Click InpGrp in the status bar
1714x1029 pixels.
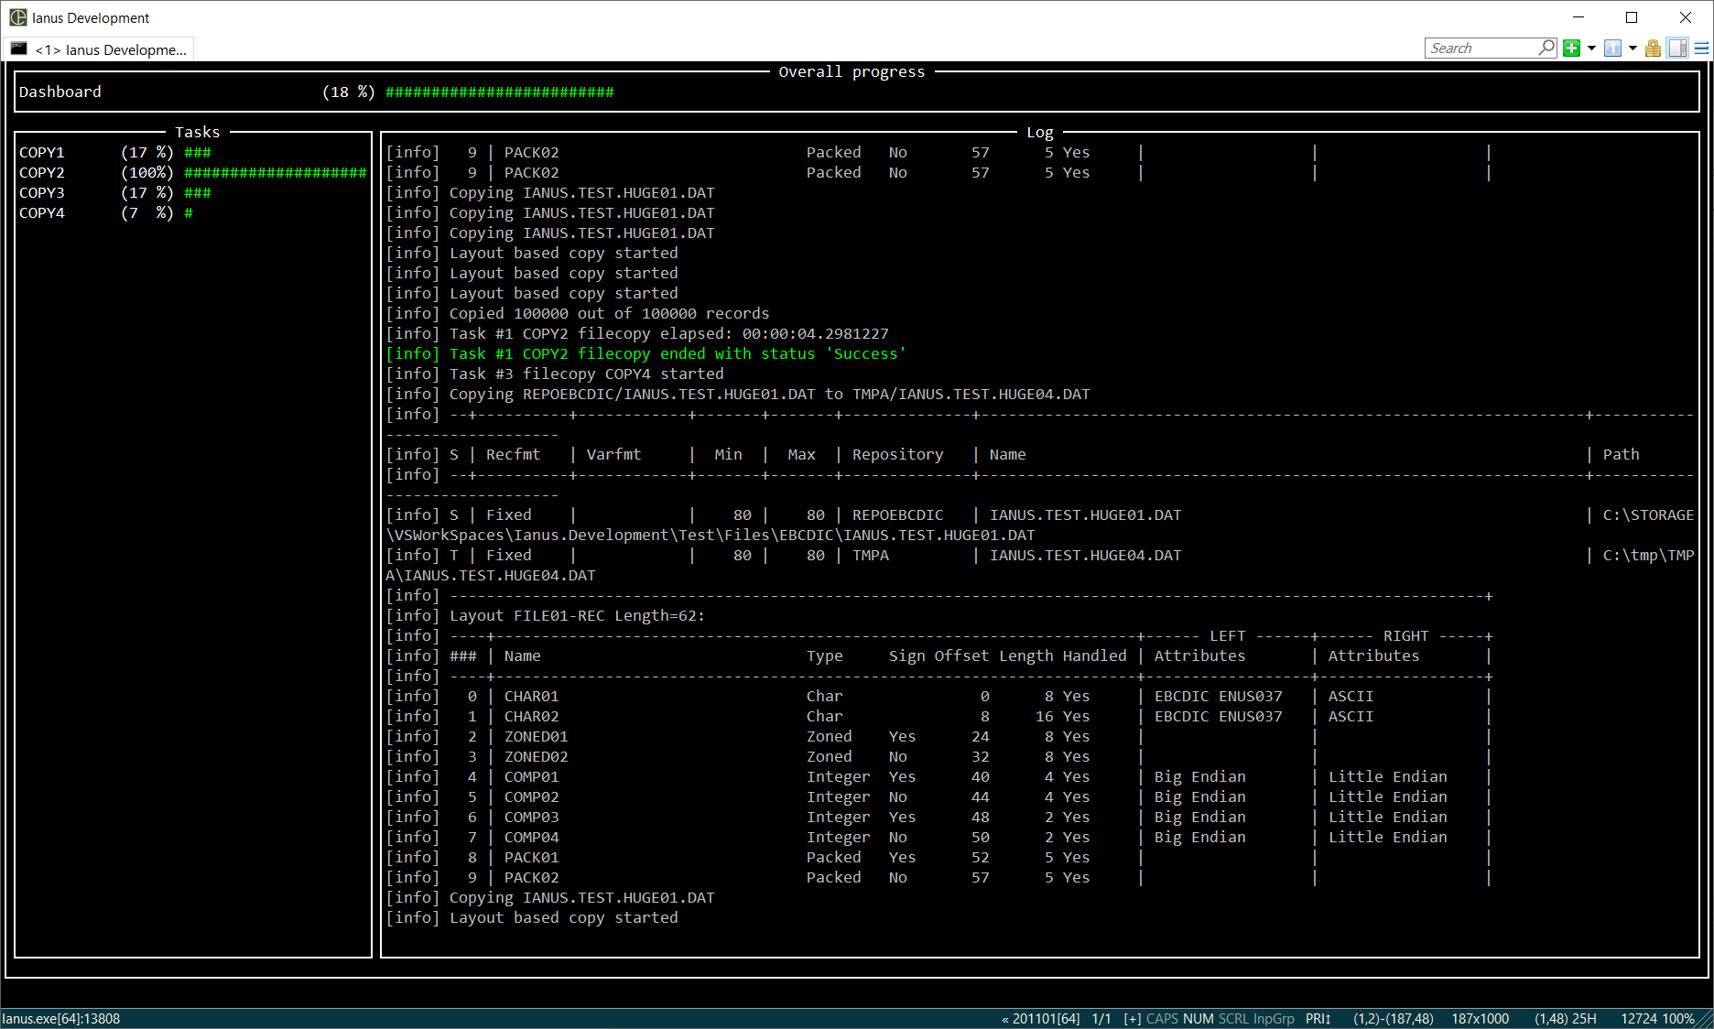coord(1274,1019)
